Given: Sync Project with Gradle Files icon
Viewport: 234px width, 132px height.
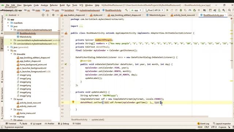Looking at the screenshot, I should tap(215, 10).
